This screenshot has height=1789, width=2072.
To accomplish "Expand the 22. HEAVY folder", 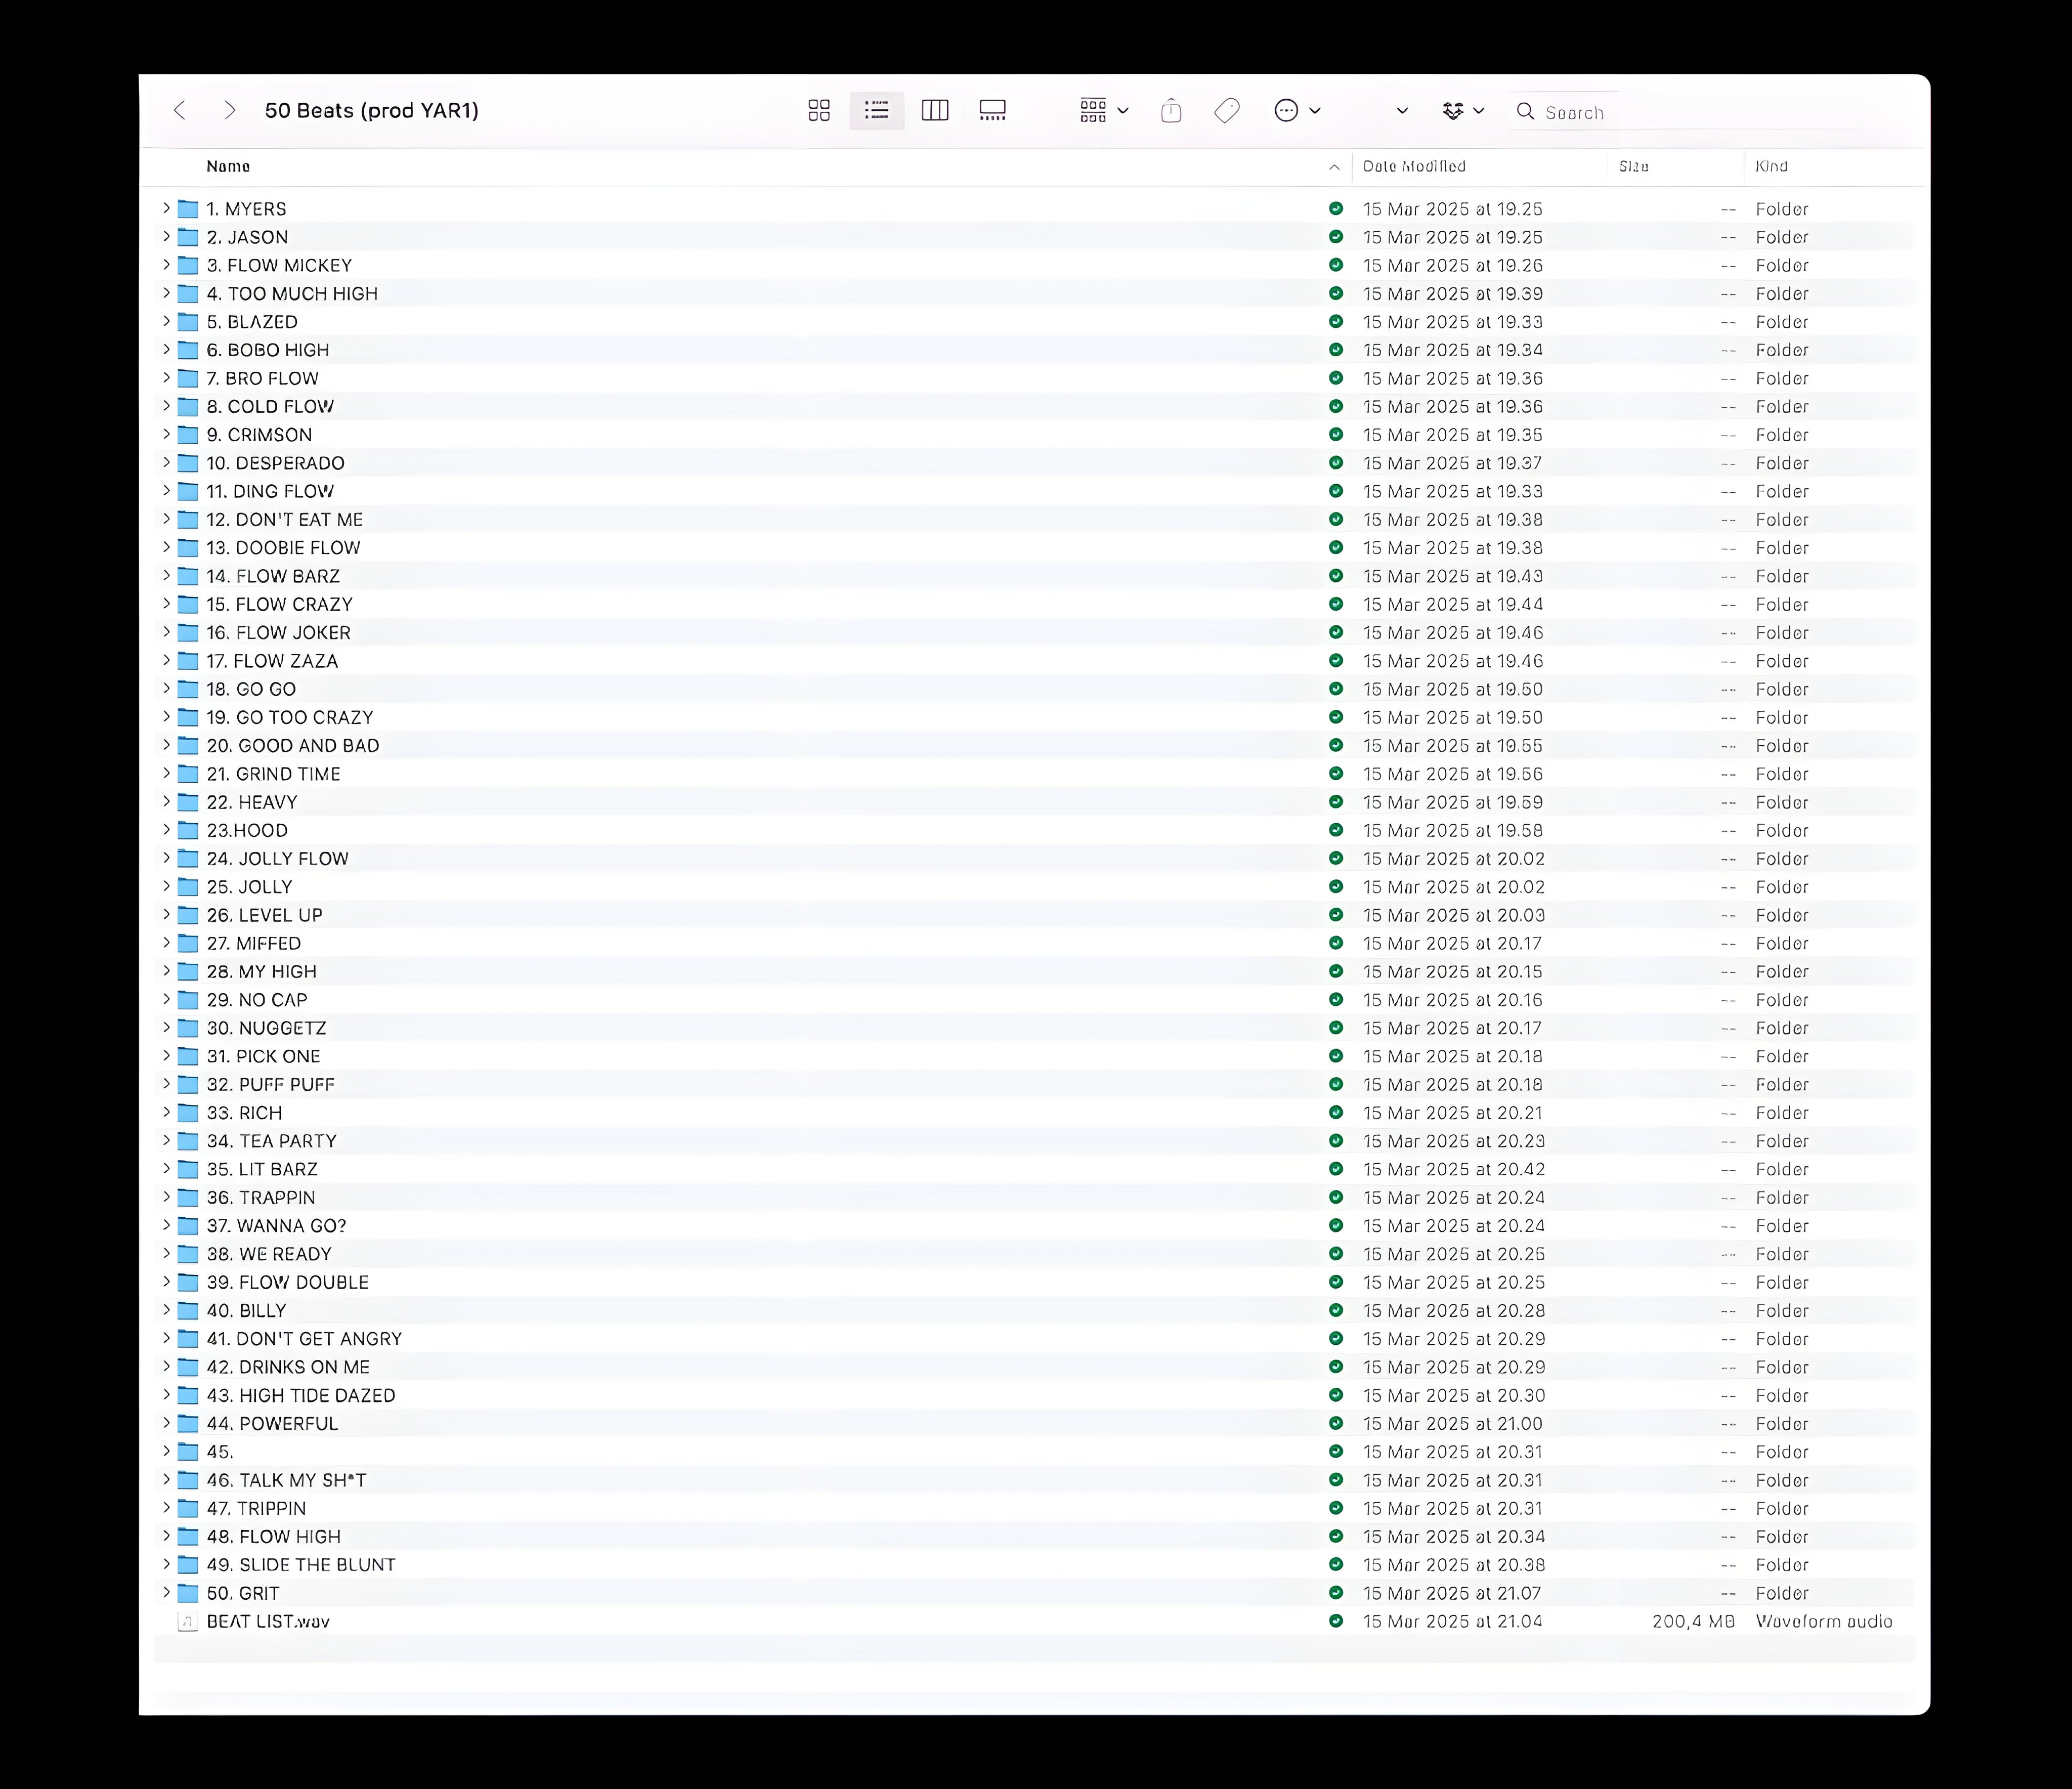I will point(167,801).
